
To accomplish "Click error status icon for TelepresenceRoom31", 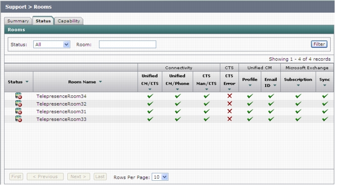I will pyautogui.click(x=18, y=112).
